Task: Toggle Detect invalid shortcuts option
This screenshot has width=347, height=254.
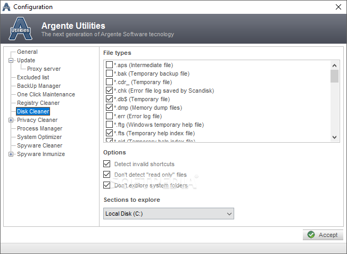Action: (x=106, y=164)
